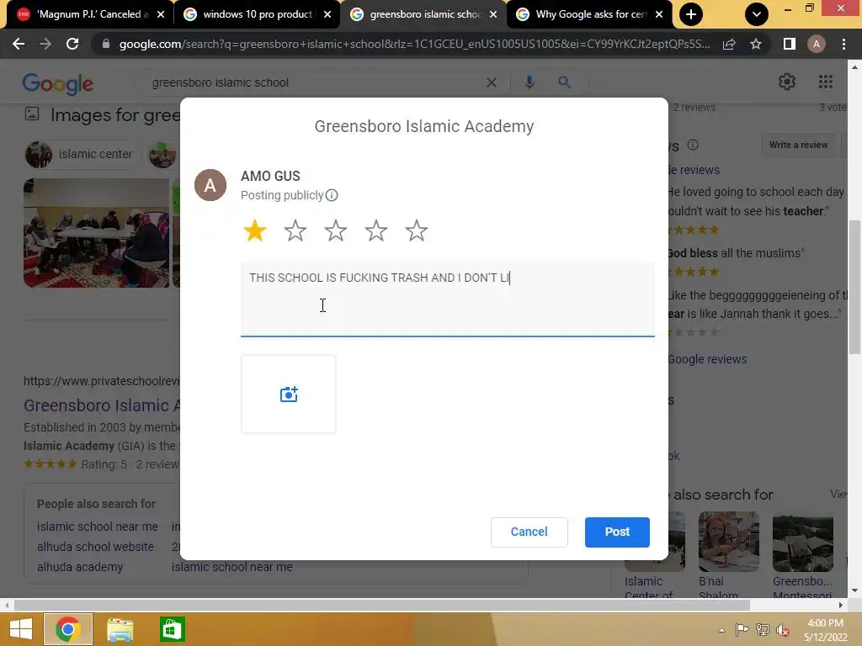Click the Windows Start button
The width and height of the screenshot is (862, 646).
[x=21, y=629]
